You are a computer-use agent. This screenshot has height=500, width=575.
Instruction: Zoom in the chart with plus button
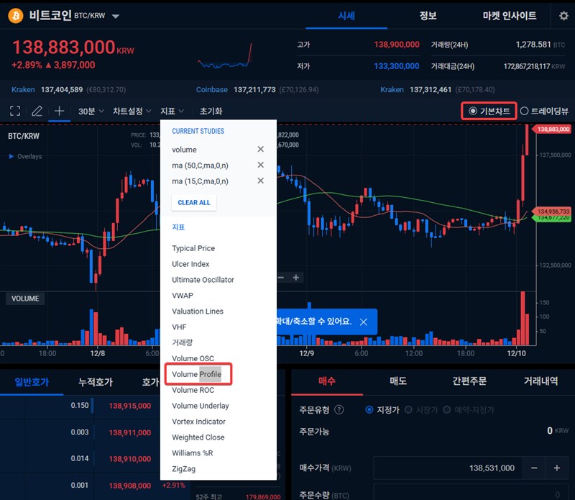pos(295,277)
